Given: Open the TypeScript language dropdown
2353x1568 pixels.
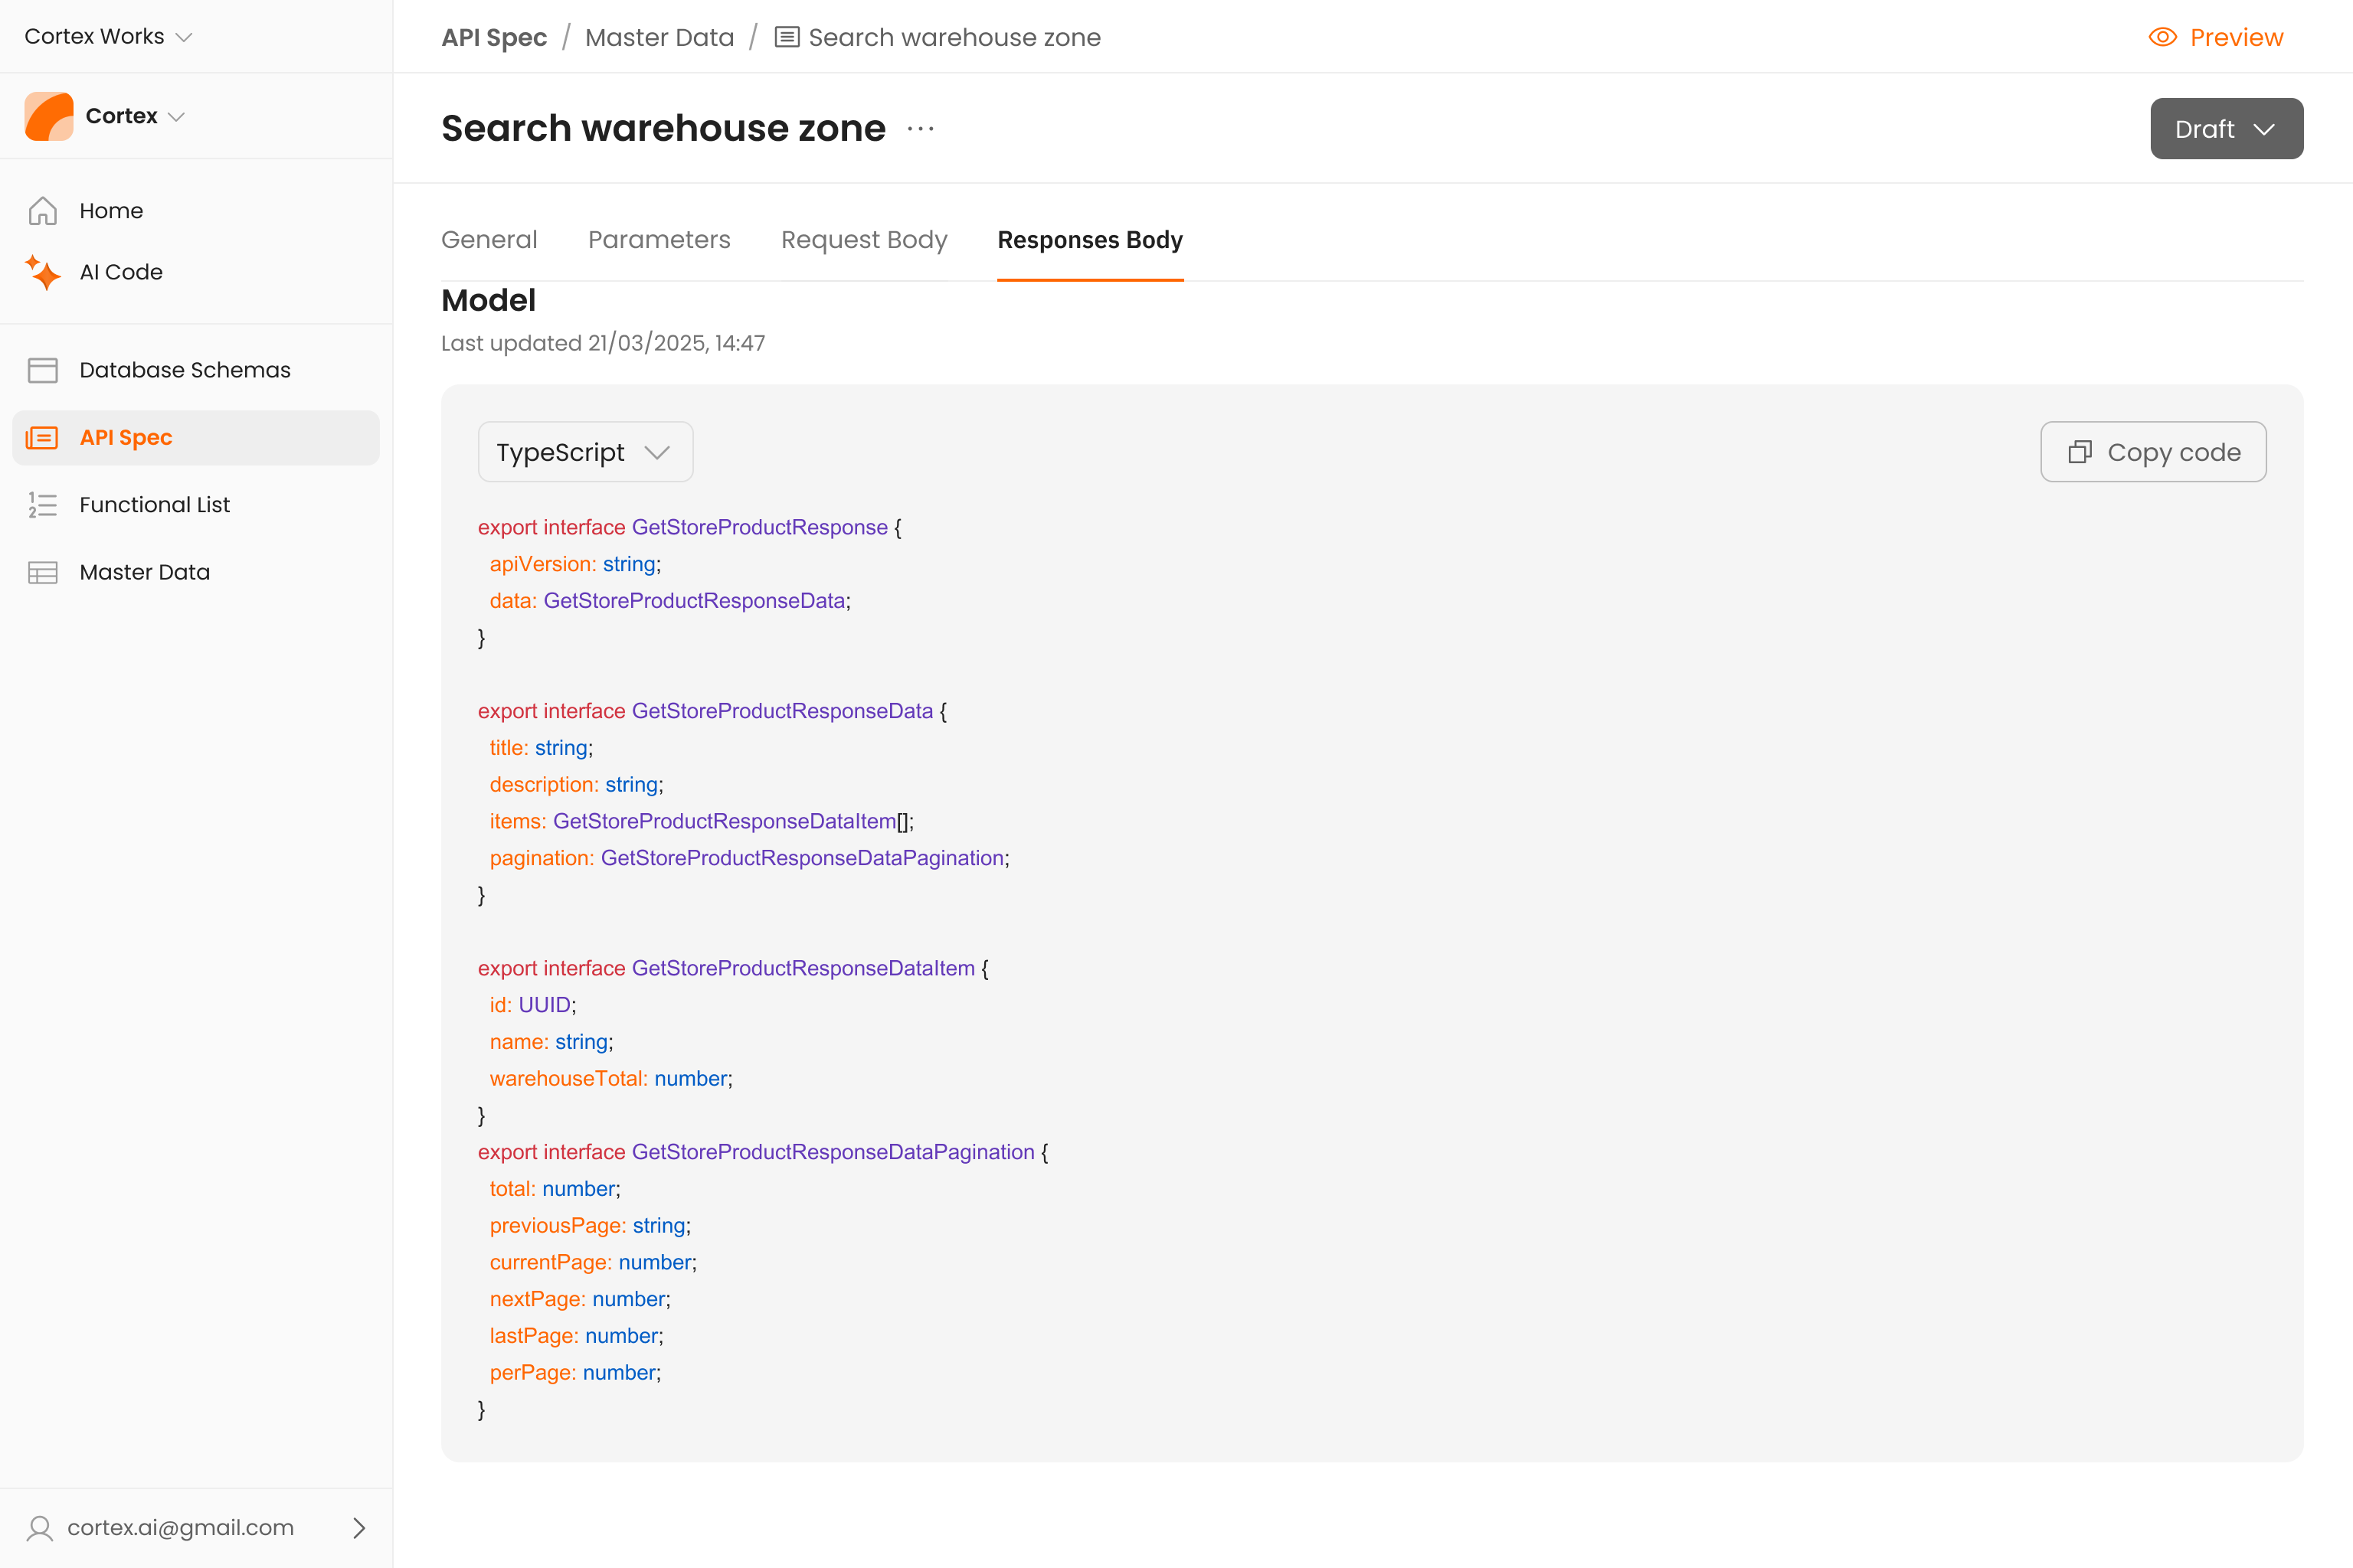Looking at the screenshot, I should point(584,452).
